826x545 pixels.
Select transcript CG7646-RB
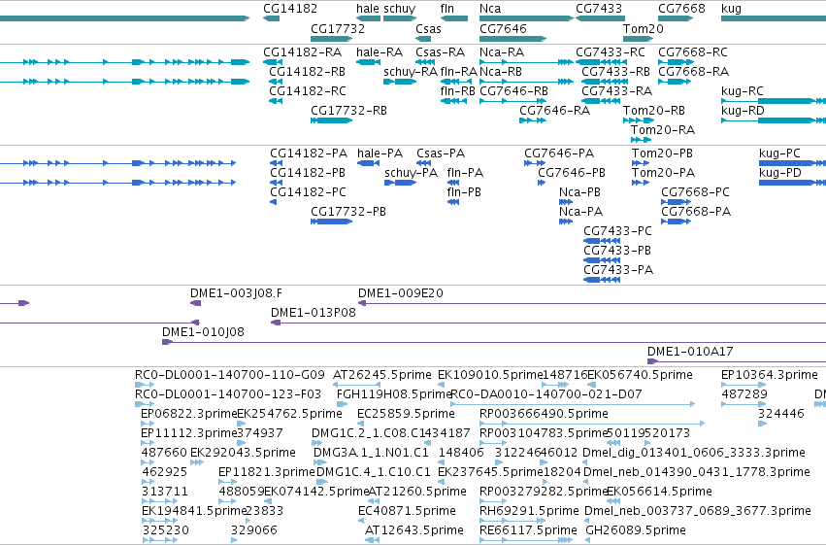pyautogui.click(x=514, y=91)
